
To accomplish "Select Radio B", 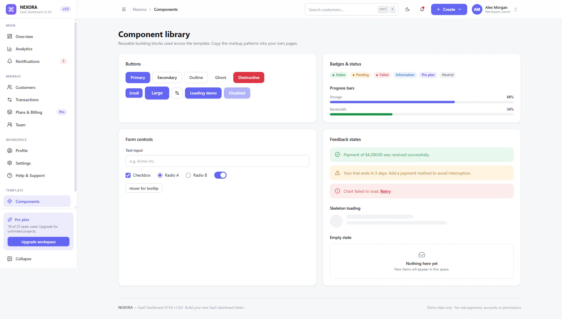I will [188, 175].
